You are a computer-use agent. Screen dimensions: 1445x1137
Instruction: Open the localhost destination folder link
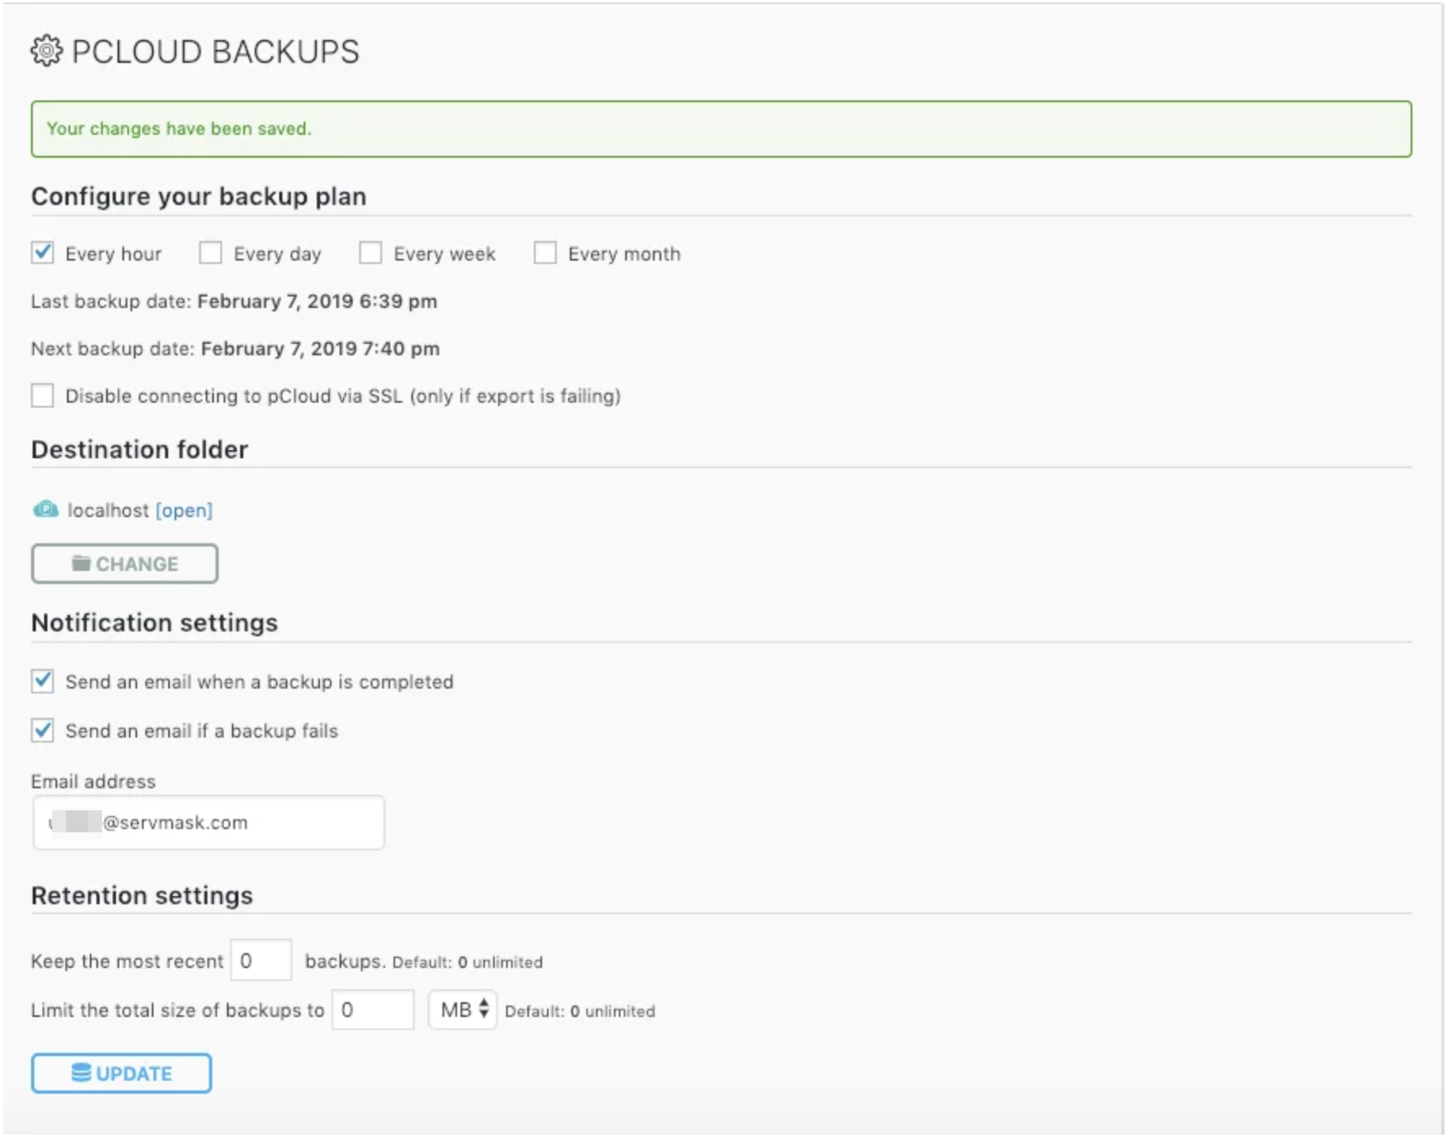[x=184, y=511]
